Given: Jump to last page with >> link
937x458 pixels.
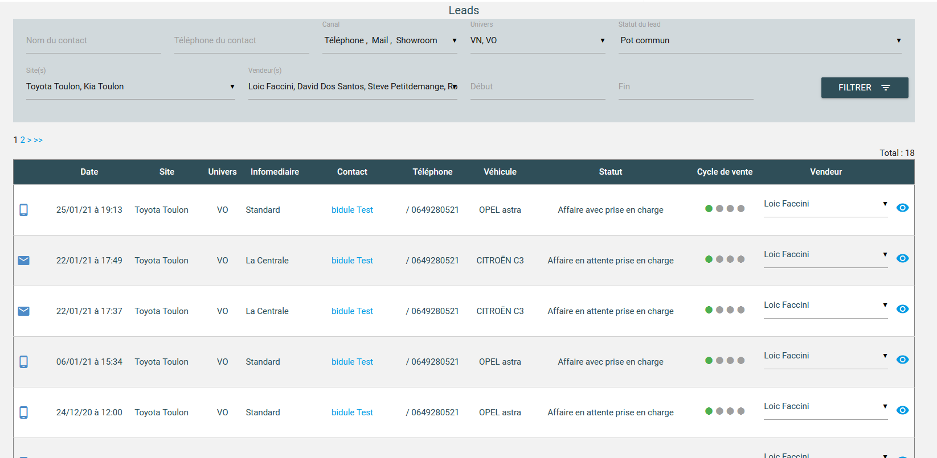Looking at the screenshot, I should 38,140.
